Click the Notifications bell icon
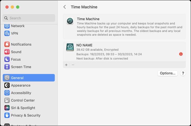191x126 pixels. (x=7, y=44)
